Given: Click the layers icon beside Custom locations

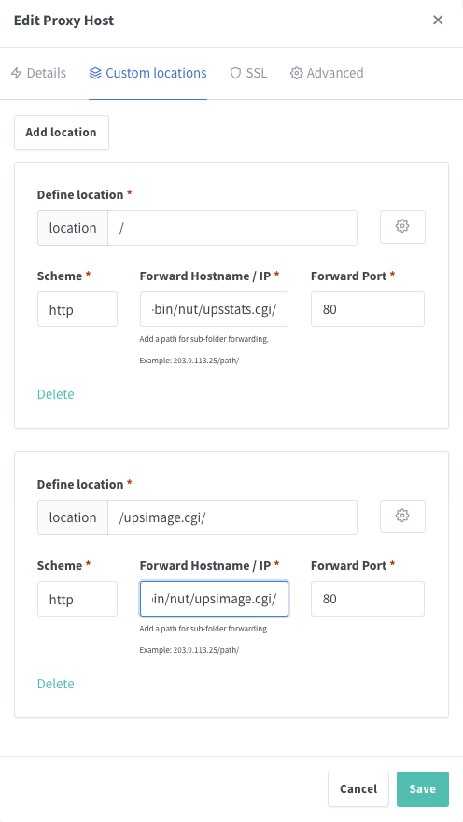Looking at the screenshot, I should (95, 73).
